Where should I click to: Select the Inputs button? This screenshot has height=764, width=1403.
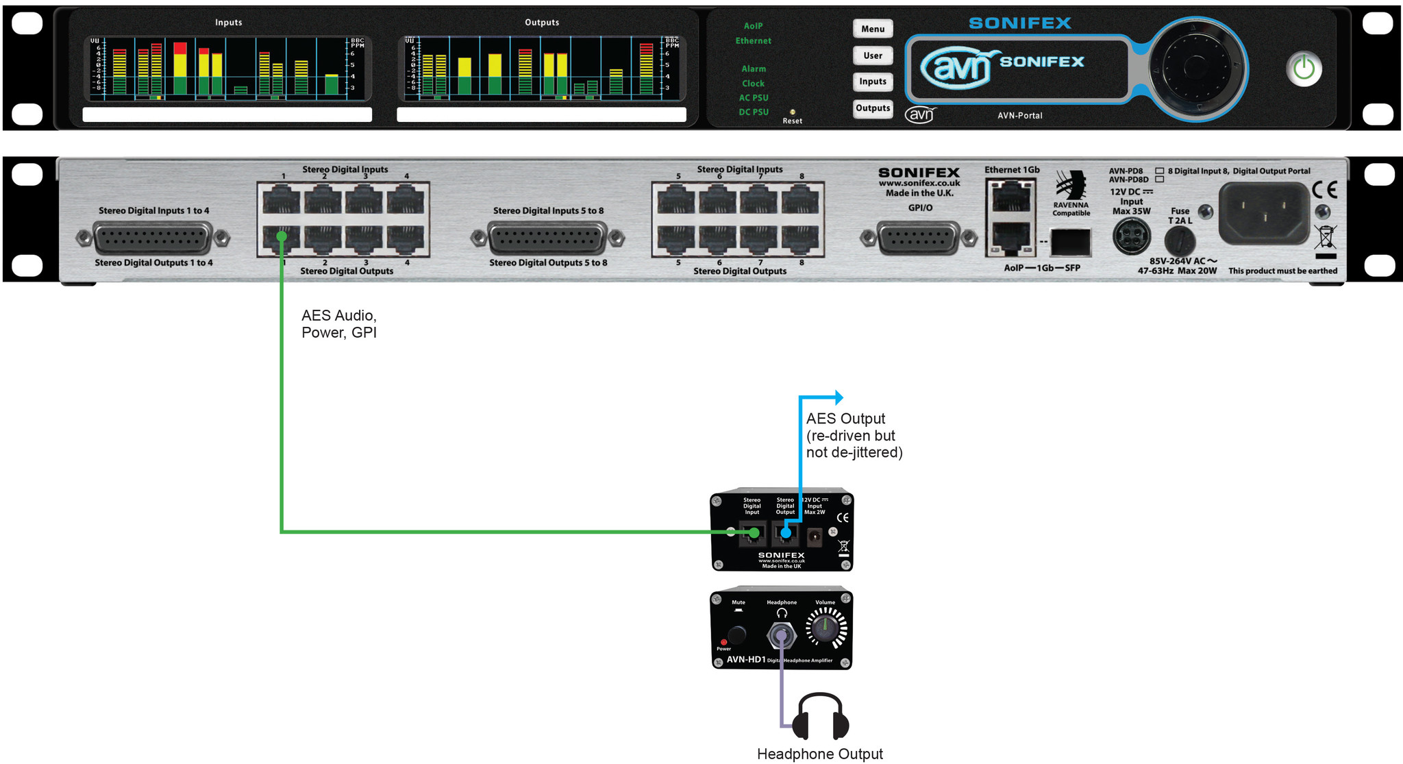pyautogui.click(x=873, y=82)
